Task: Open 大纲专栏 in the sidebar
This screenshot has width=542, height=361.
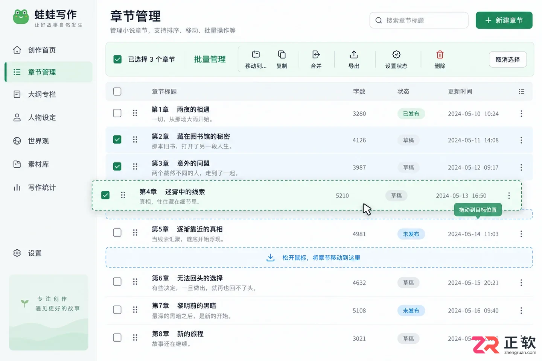Action: point(49,94)
